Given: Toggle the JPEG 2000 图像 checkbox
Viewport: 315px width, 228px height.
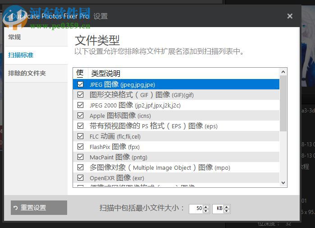Looking at the screenshot, I should tap(80, 105).
